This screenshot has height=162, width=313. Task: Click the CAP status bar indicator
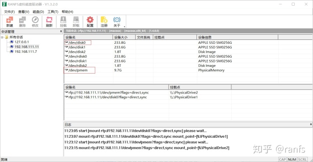click(283, 159)
